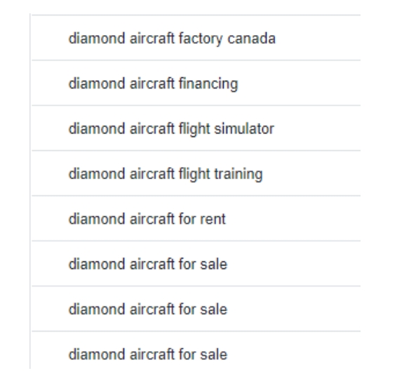Screen dimensions: 397x392
Task: Click the word 'factory' in the top row
Action: click(x=201, y=39)
